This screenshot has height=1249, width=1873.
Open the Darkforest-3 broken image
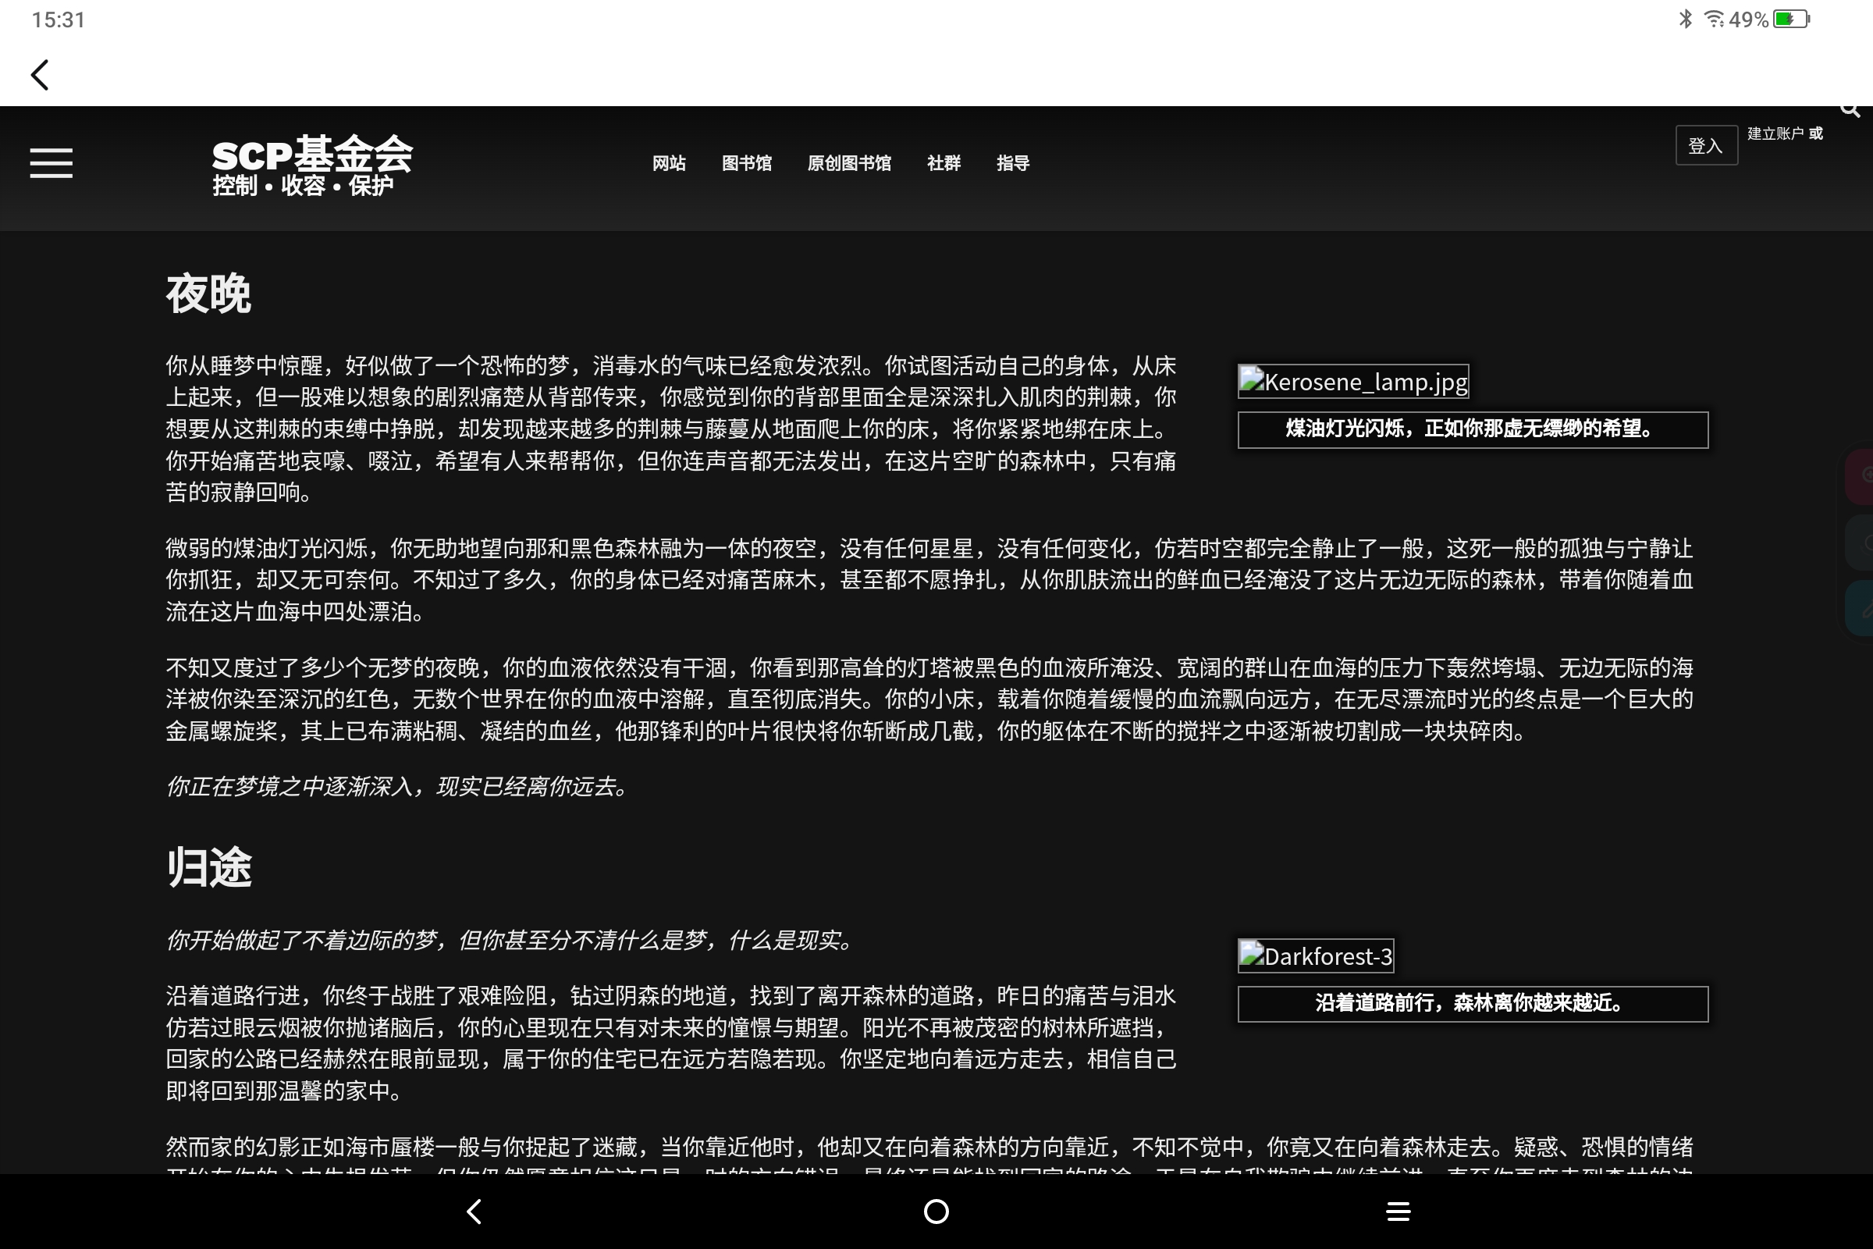(x=1316, y=955)
